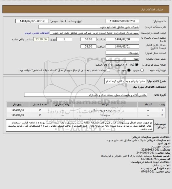This screenshot has height=189, width=172.
Task: Click the delivery city field اهواز
Action: pyautogui.click(x=122, y=59)
